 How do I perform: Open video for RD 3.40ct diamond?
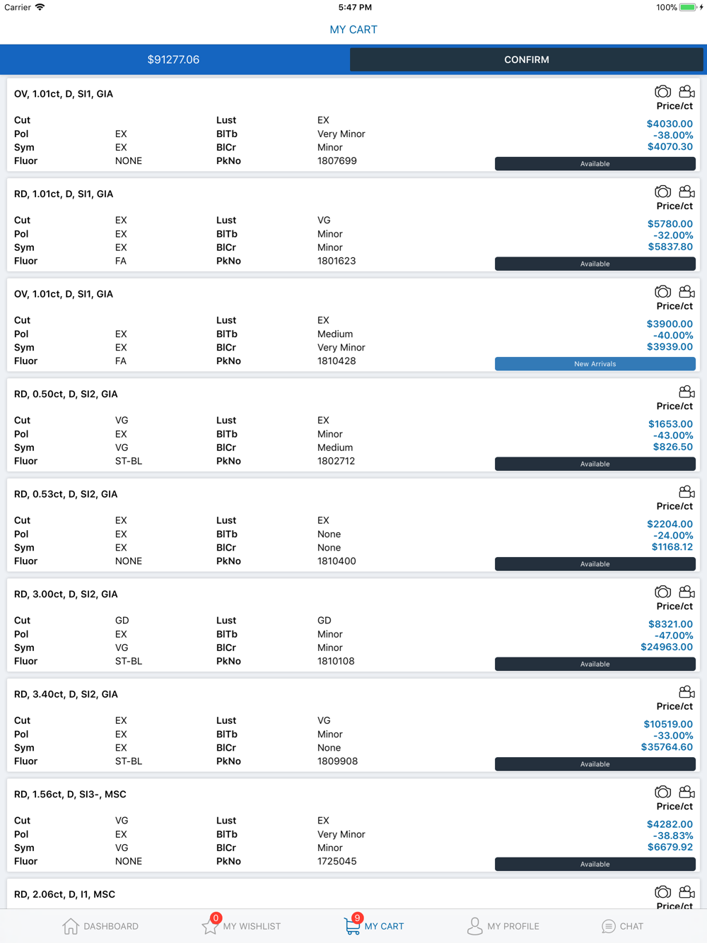(686, 692)
